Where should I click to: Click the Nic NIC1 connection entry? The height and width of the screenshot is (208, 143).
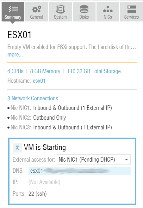click(x=60, y=108)
